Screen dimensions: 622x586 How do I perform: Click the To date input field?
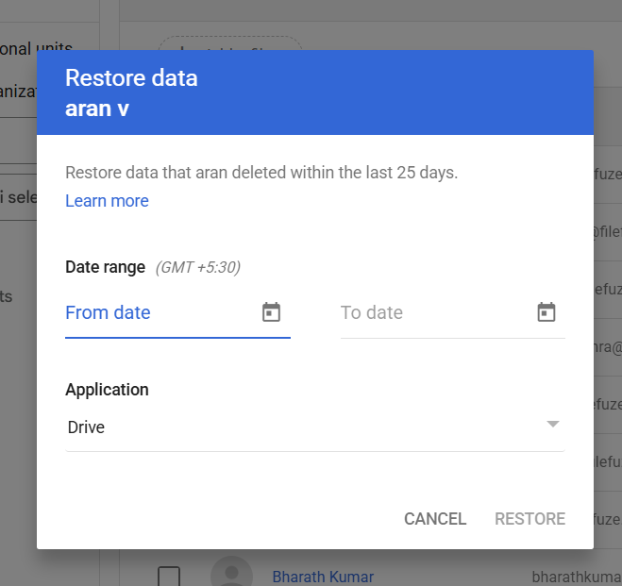pyautogui.click(x=453, y=313)
